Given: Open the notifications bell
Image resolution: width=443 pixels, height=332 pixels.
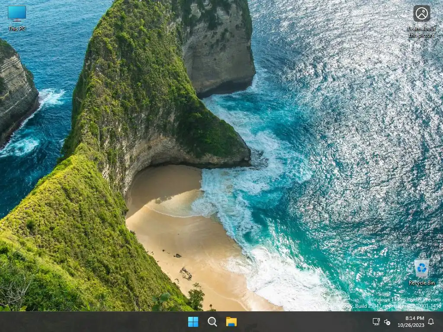Looking at the screenshot, I should 431,322.
